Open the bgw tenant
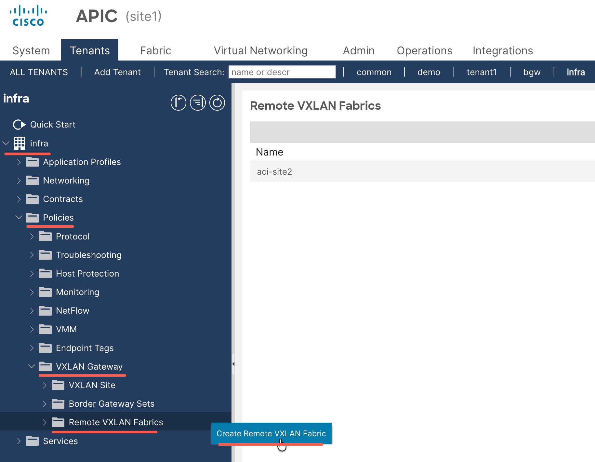The height and width of the screenshot is (462, 595). 532,72
